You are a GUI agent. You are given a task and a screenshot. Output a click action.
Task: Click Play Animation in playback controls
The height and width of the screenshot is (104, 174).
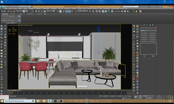(159, 96)
